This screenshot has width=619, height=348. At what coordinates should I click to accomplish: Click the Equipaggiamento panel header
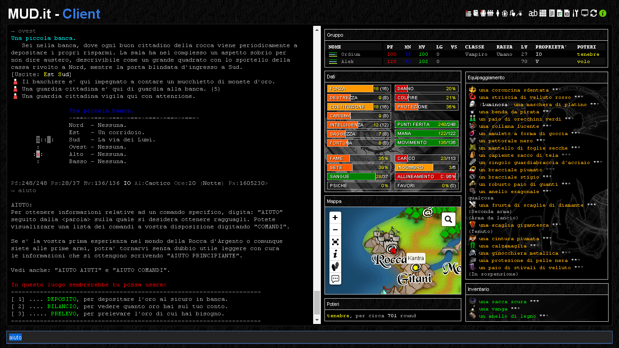coord(537,77)
